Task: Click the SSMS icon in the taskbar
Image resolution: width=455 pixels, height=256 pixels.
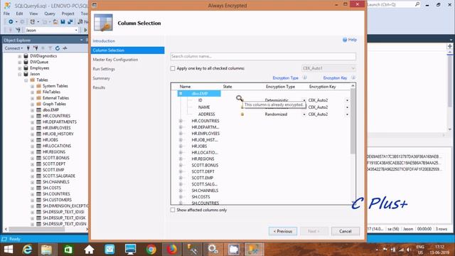Action: point(255,250)
